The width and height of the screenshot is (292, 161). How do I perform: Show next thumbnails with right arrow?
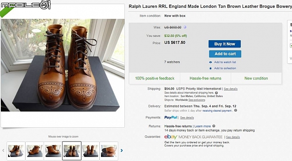[122, 150]
